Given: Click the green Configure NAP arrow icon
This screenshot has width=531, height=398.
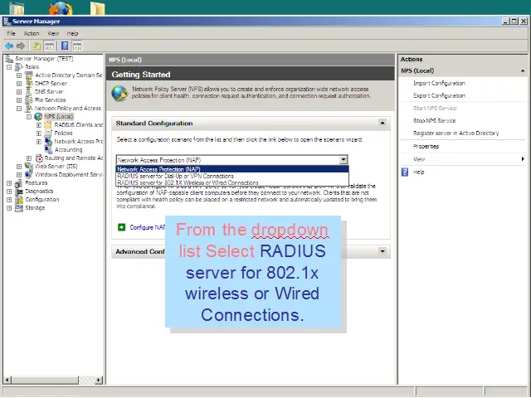Looking at the screenshot, I should pyautogui.click(x=122, y=227).
